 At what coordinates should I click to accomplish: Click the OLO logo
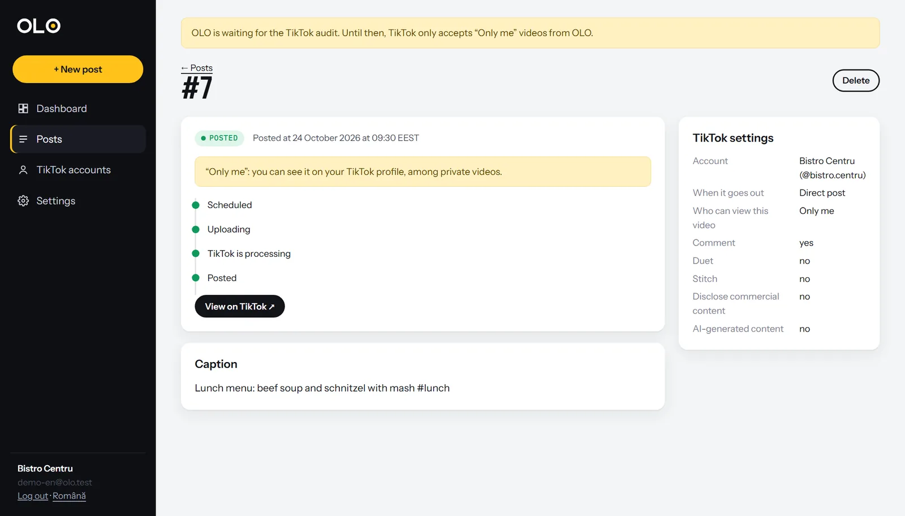(38, 26)
